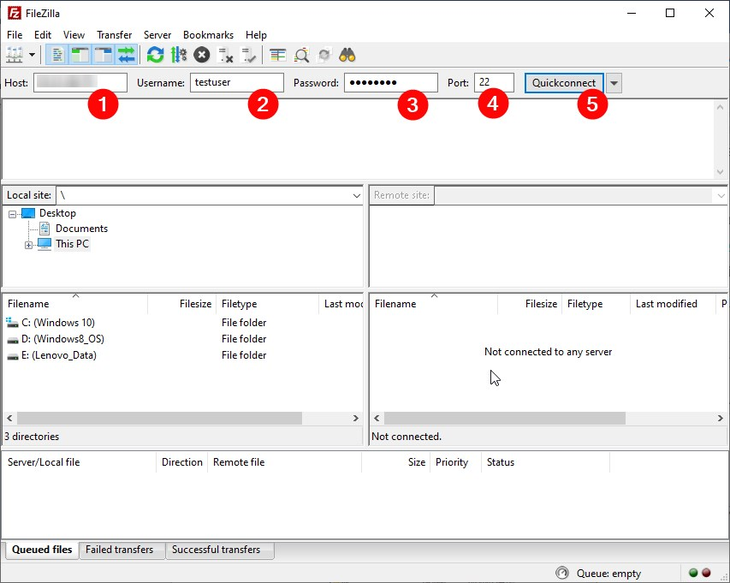The image size is (730, 583).
Task: Click the binoculars file search icon
Action: click(347, 56)
